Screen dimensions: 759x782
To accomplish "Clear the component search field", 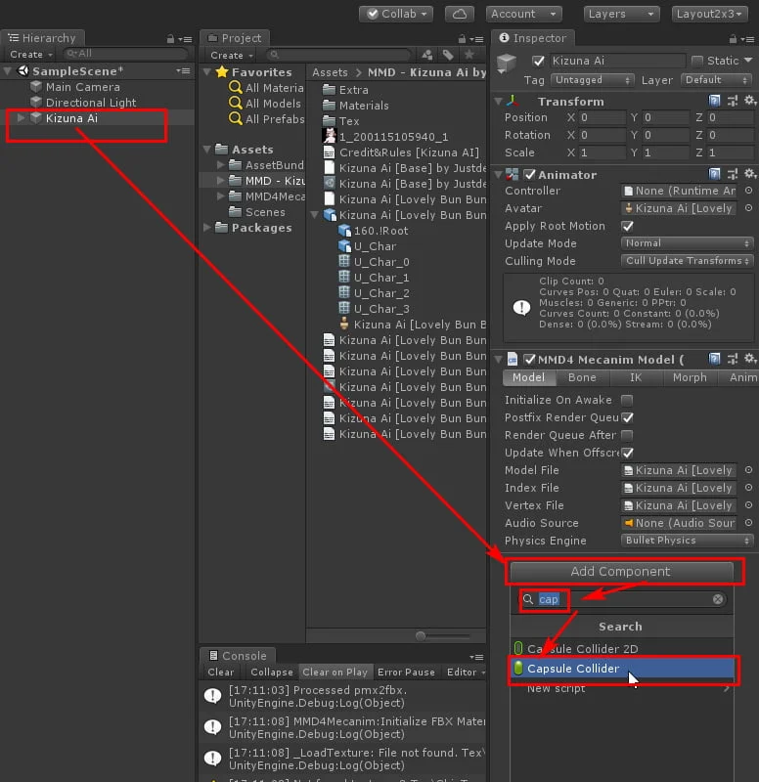I will (718, 599).
